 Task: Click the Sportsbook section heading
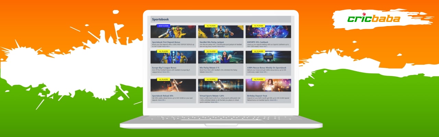point(161,20)
